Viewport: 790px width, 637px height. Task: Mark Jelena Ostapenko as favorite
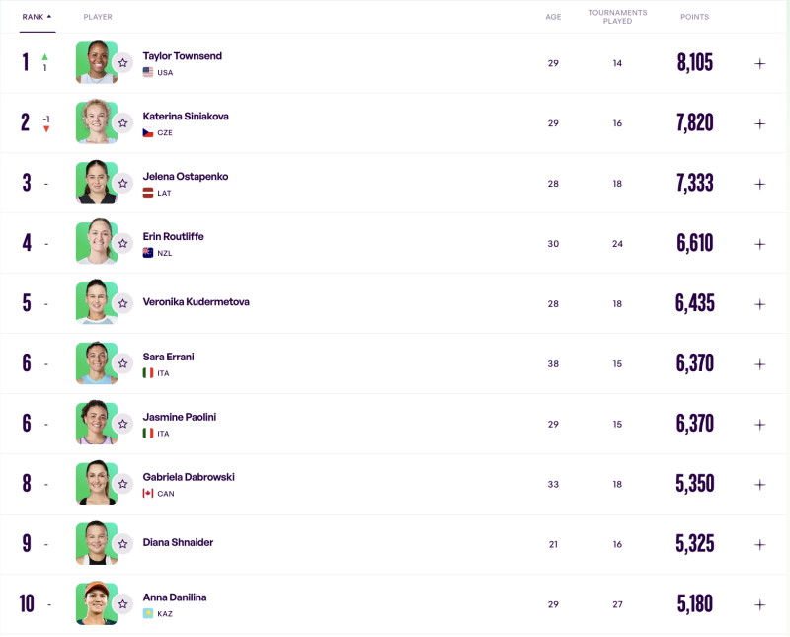122,183
